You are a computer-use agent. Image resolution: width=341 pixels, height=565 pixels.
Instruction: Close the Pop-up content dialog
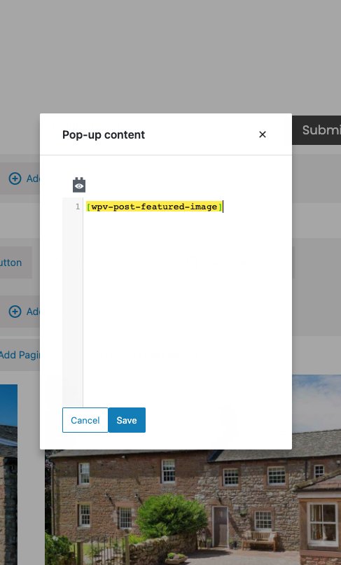pyautogui.click(x=263, y=134)
